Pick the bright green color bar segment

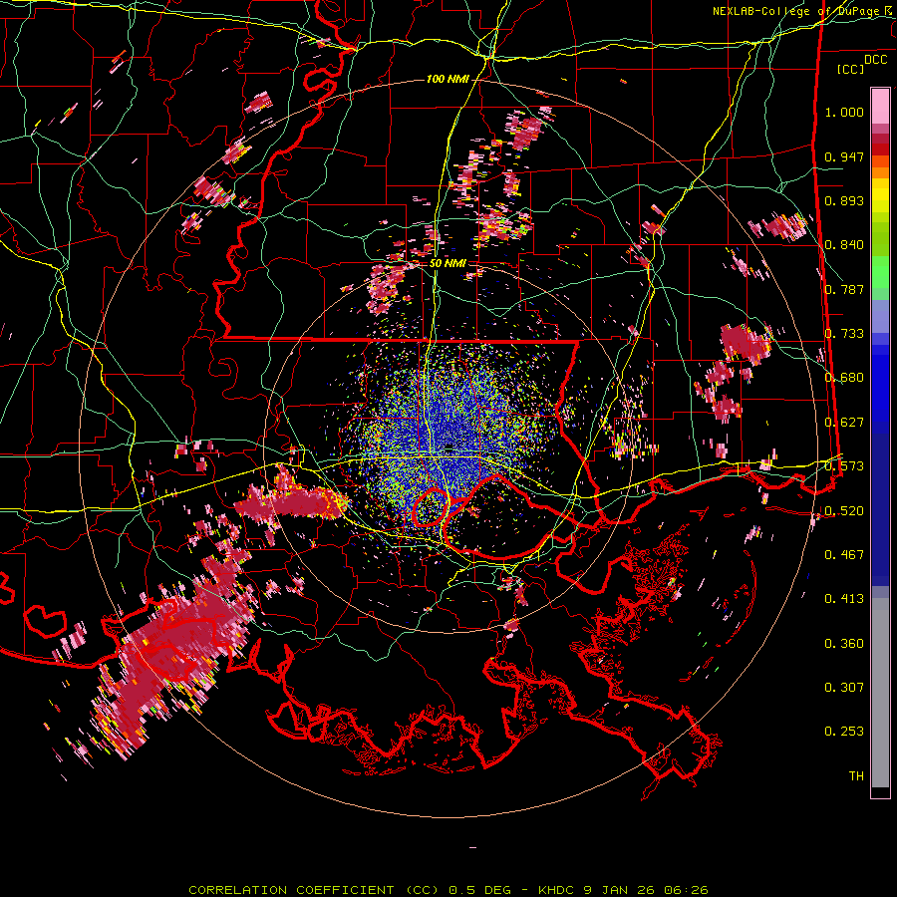[x=880, y=272]
